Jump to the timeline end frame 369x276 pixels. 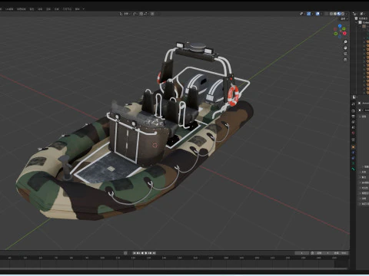154,253
